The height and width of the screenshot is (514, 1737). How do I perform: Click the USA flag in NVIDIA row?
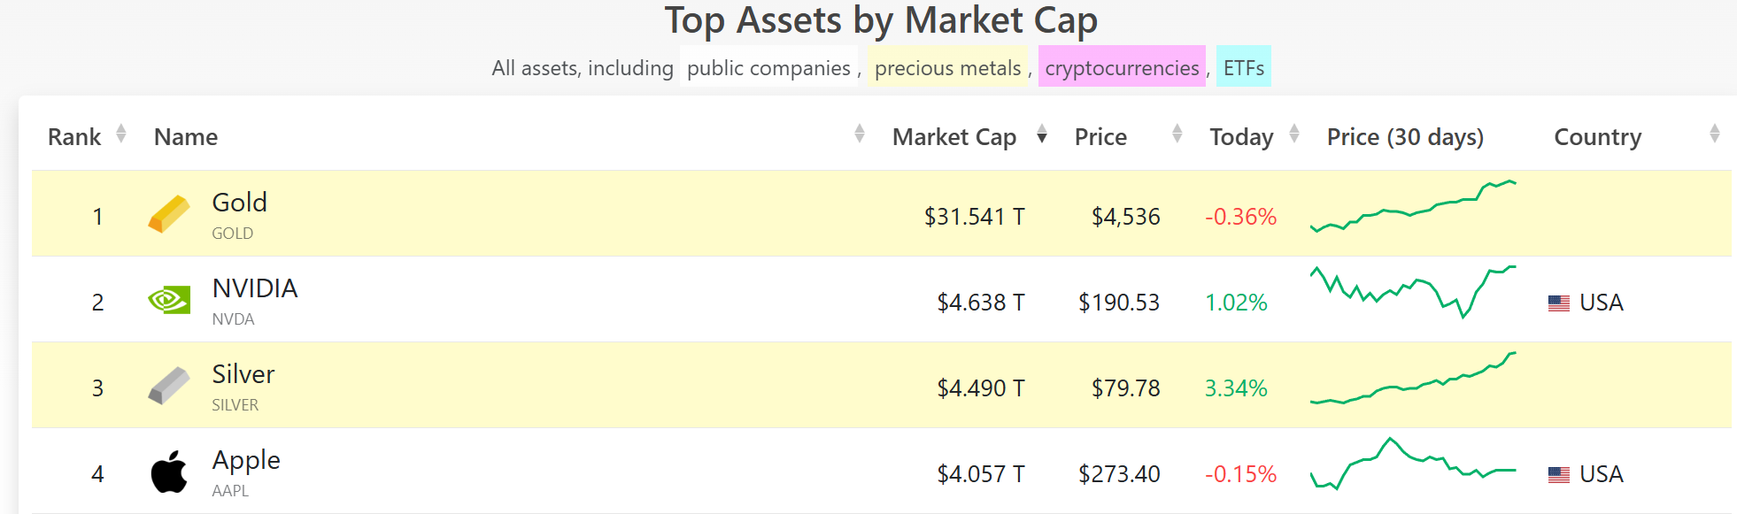point(1558,303)
